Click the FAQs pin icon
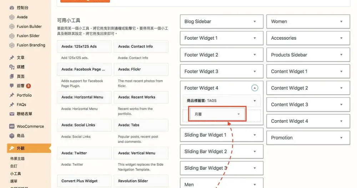The width and height of the screenshot is (357, 188). [12, 105]
